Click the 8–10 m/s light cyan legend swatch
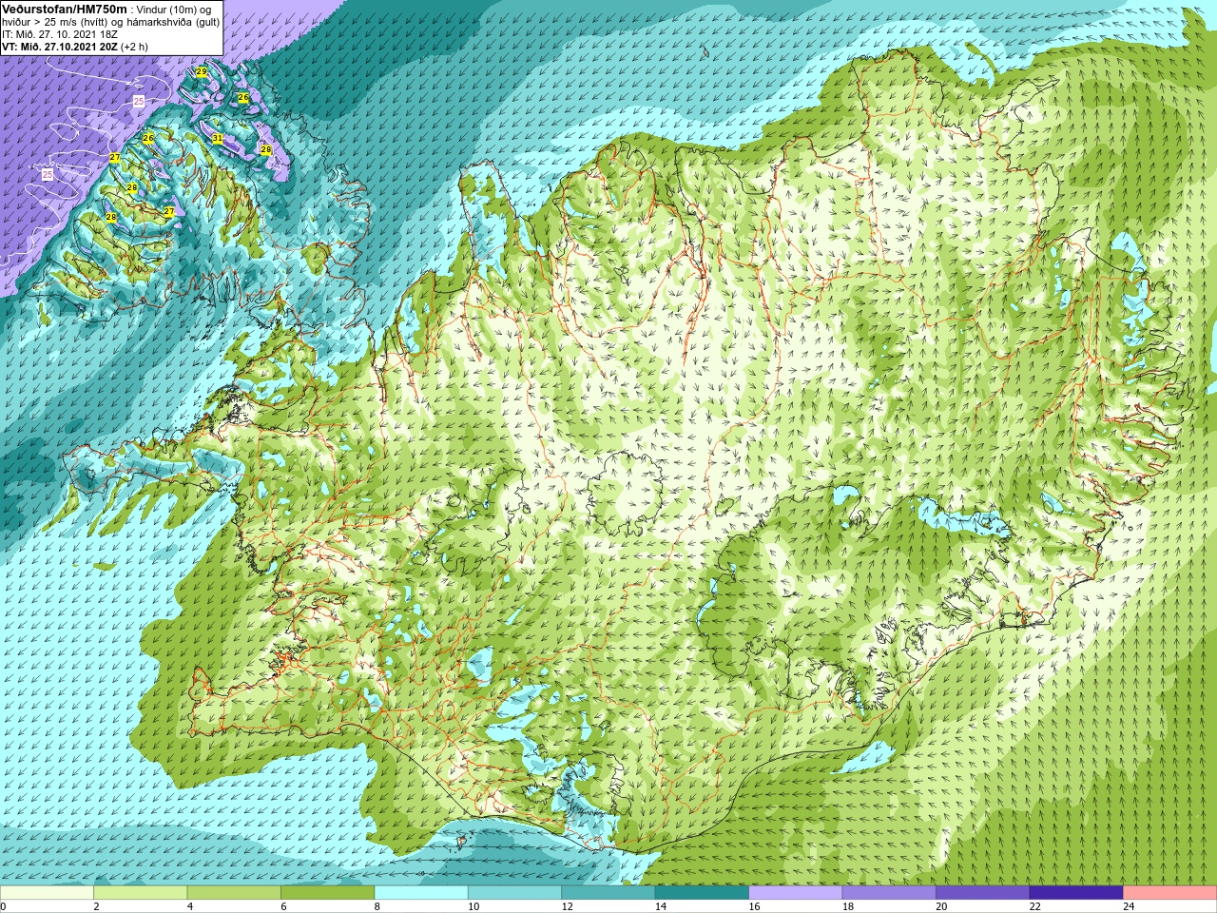Viewport: 1217px width, 913px height. pyautogui.click(x=421, y=893)
